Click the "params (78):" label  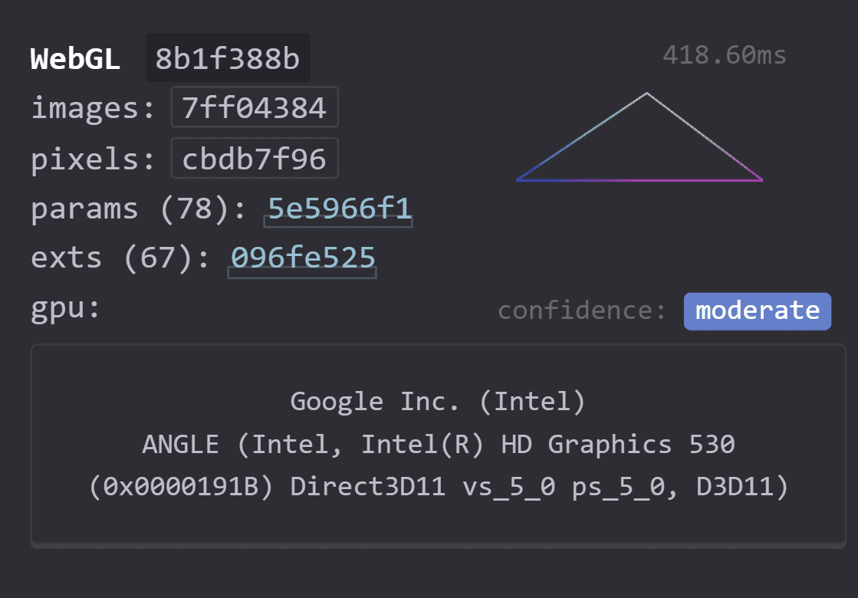139,209
